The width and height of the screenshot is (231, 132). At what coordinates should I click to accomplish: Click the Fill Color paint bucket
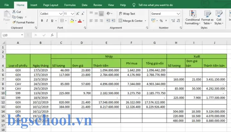(72, 21)
